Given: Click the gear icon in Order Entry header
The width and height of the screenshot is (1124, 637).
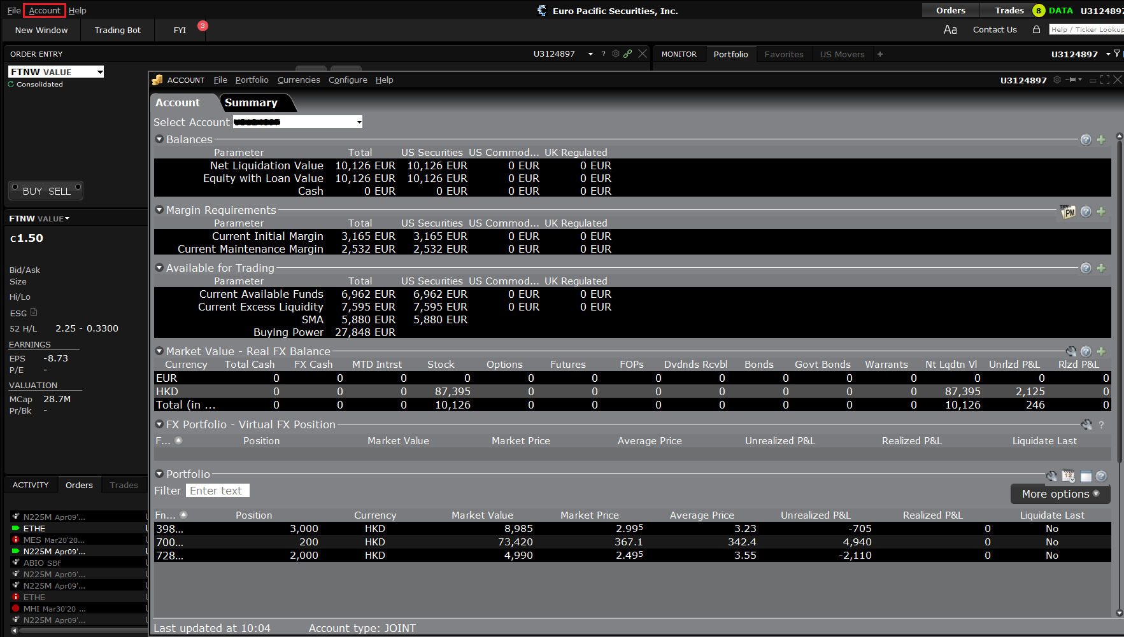Looking at the screenshot, I should 616,54.
